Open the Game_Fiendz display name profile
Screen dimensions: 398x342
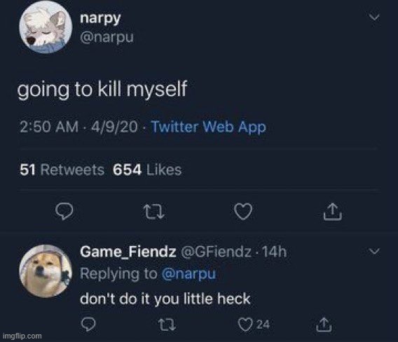128,252
